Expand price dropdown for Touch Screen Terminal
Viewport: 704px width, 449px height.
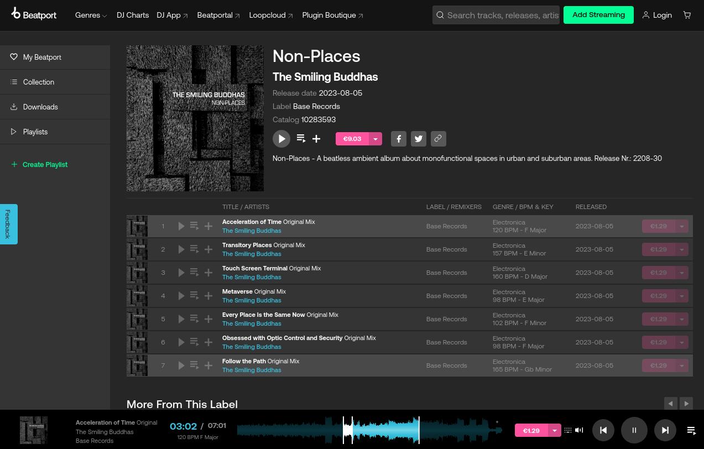tap(682, 273)
